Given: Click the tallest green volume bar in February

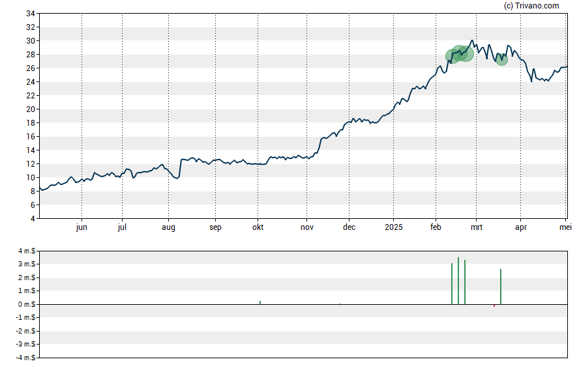Looking at the screenshot, I should (x=458, y=281).
